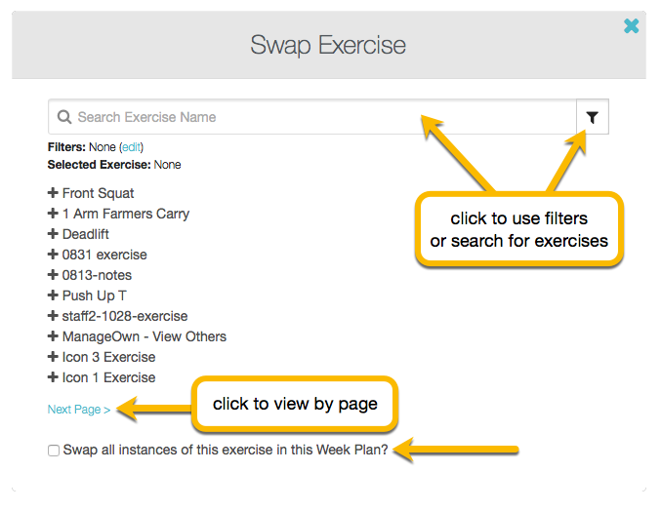Go to Next Page of exercises
The width and height of the screenshot is (661, 511).
coord(79,410)
